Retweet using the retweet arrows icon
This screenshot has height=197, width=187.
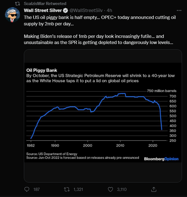[67, 189]
